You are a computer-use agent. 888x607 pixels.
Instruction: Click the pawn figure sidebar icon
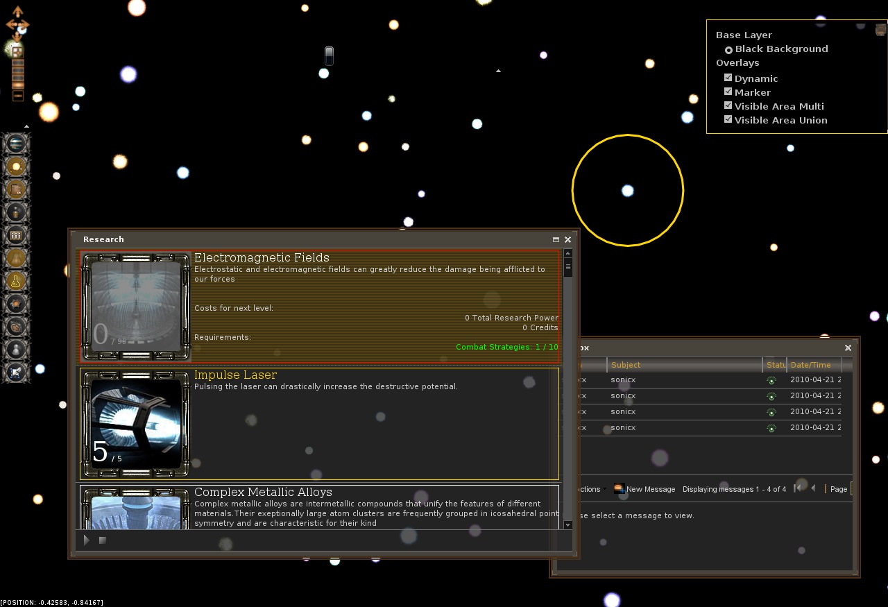[16, 350]
